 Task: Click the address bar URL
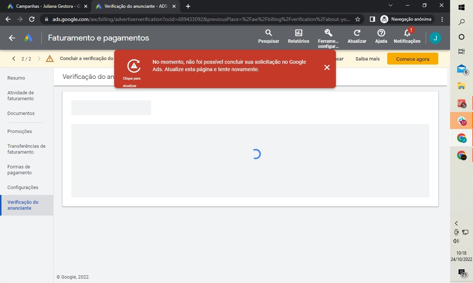point(201,19)
